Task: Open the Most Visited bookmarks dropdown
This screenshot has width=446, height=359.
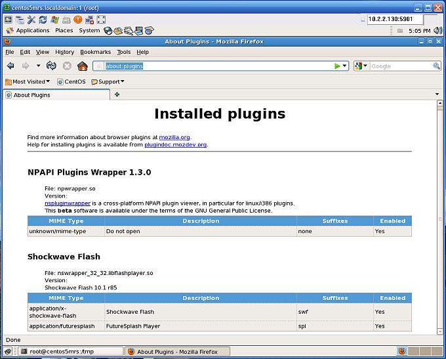Action: 28,82
